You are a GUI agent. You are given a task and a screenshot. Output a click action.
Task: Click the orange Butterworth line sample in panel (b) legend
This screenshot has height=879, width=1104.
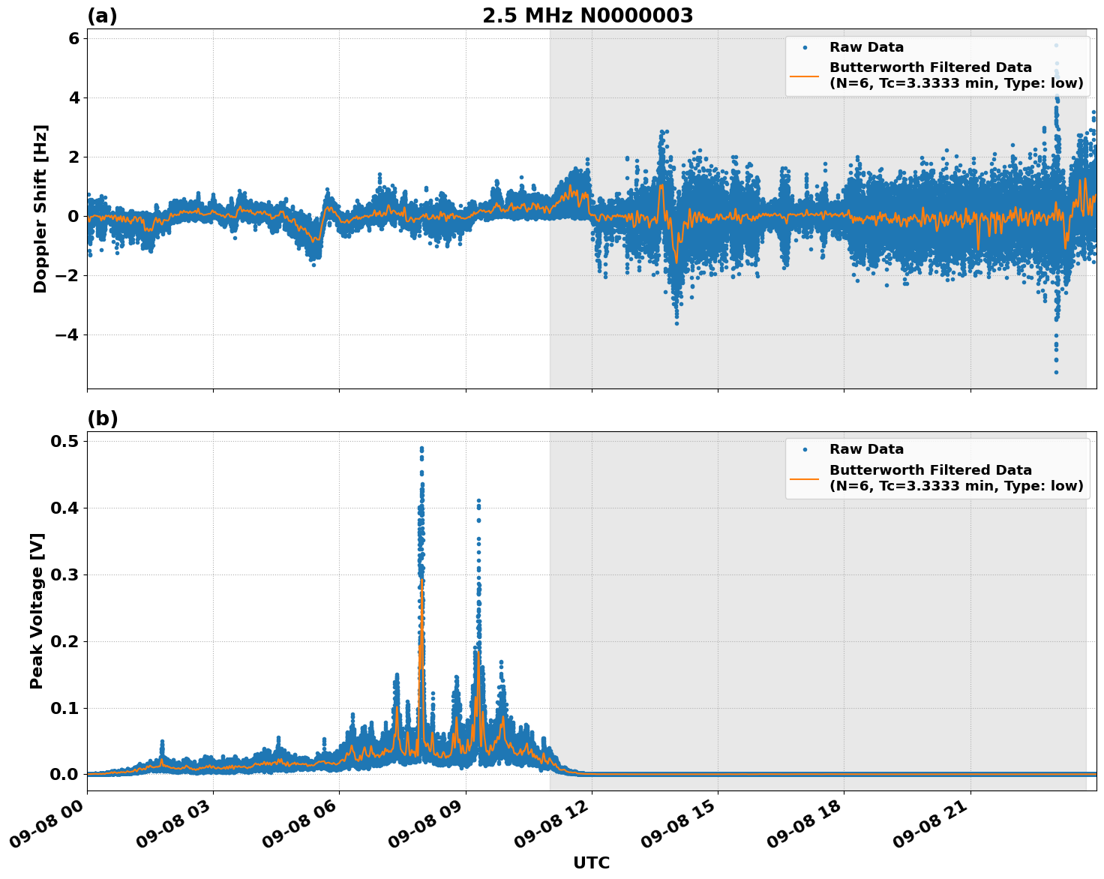805,478
